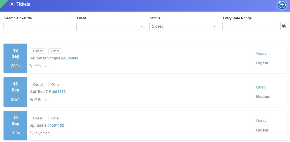The width and height of the screenshot is (290, 142).
Task: Open ticket link #1095041
Action: coord(70,58)
